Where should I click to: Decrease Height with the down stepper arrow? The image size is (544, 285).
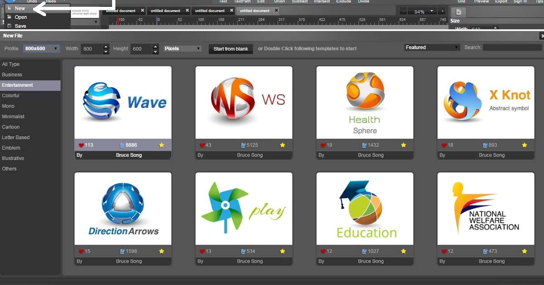point(155,52)
